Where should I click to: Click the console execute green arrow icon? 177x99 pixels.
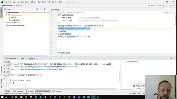pos(5,68)
